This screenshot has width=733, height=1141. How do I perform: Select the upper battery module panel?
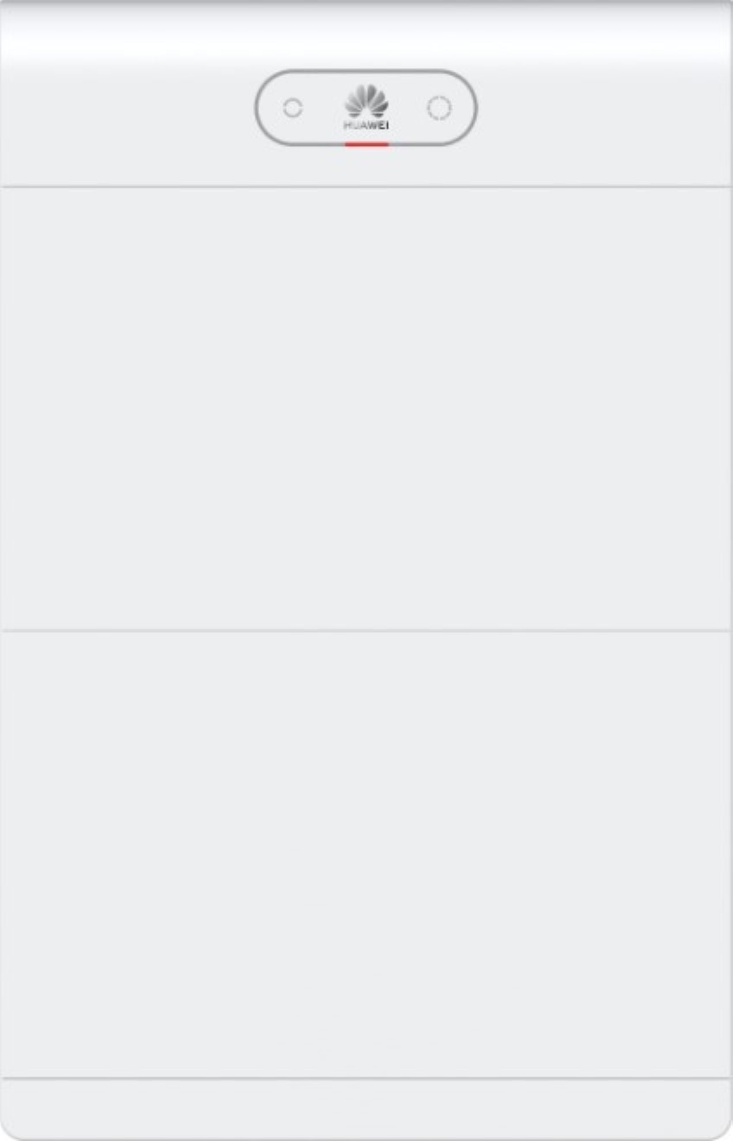click(366, 409)
